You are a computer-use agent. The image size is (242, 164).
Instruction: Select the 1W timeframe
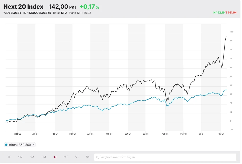[20, 157]
